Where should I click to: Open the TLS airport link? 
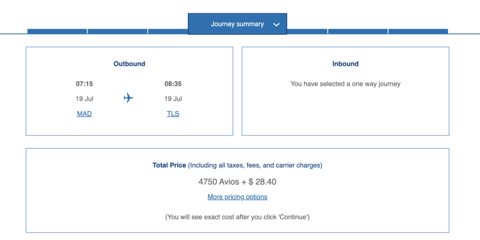coord(173,113)
